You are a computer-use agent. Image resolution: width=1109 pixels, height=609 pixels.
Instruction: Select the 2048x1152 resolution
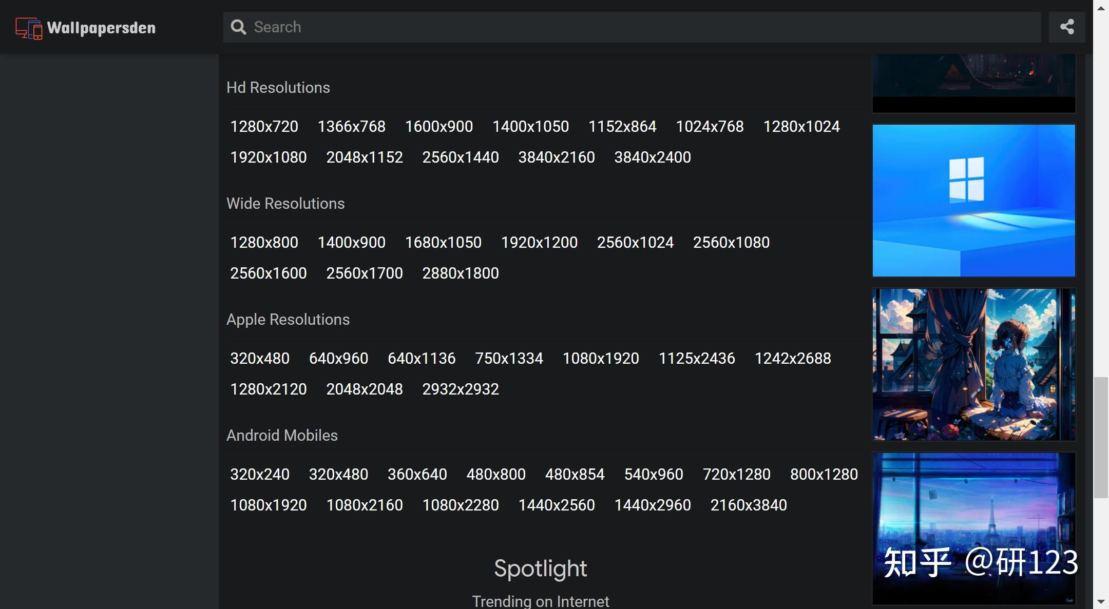click(x=365, y=158)
